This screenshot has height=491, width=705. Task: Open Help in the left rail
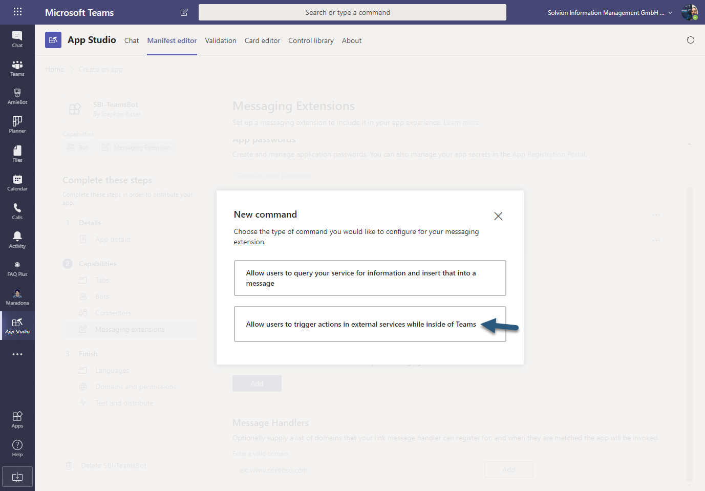click(17, 449)
